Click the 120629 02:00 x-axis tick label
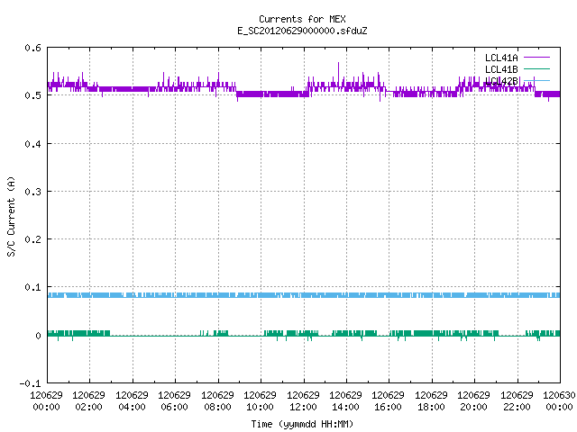 pos(88,400)
